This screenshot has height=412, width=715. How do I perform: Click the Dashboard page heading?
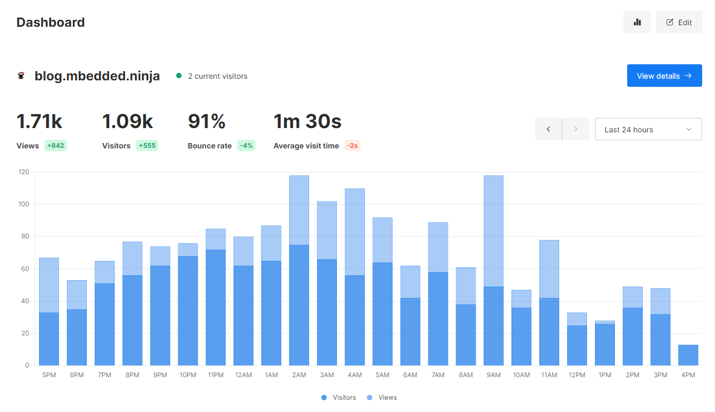(50, 23)
